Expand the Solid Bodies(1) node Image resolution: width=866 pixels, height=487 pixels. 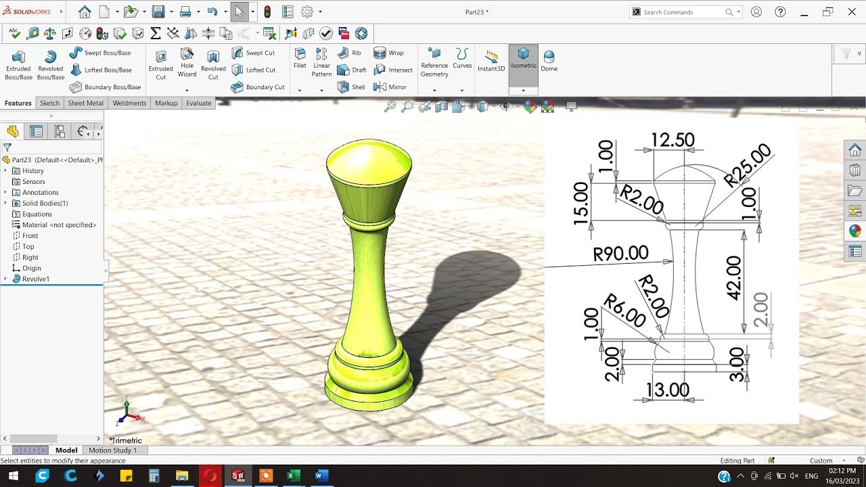5,203
